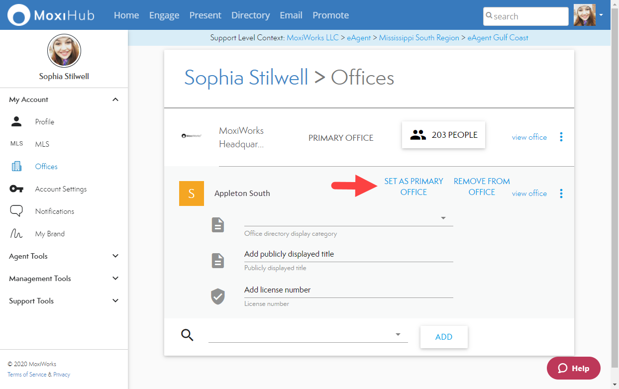619x389 pixels.
Task: Expand the Management Tools section
Action: [x=115, y=279]
